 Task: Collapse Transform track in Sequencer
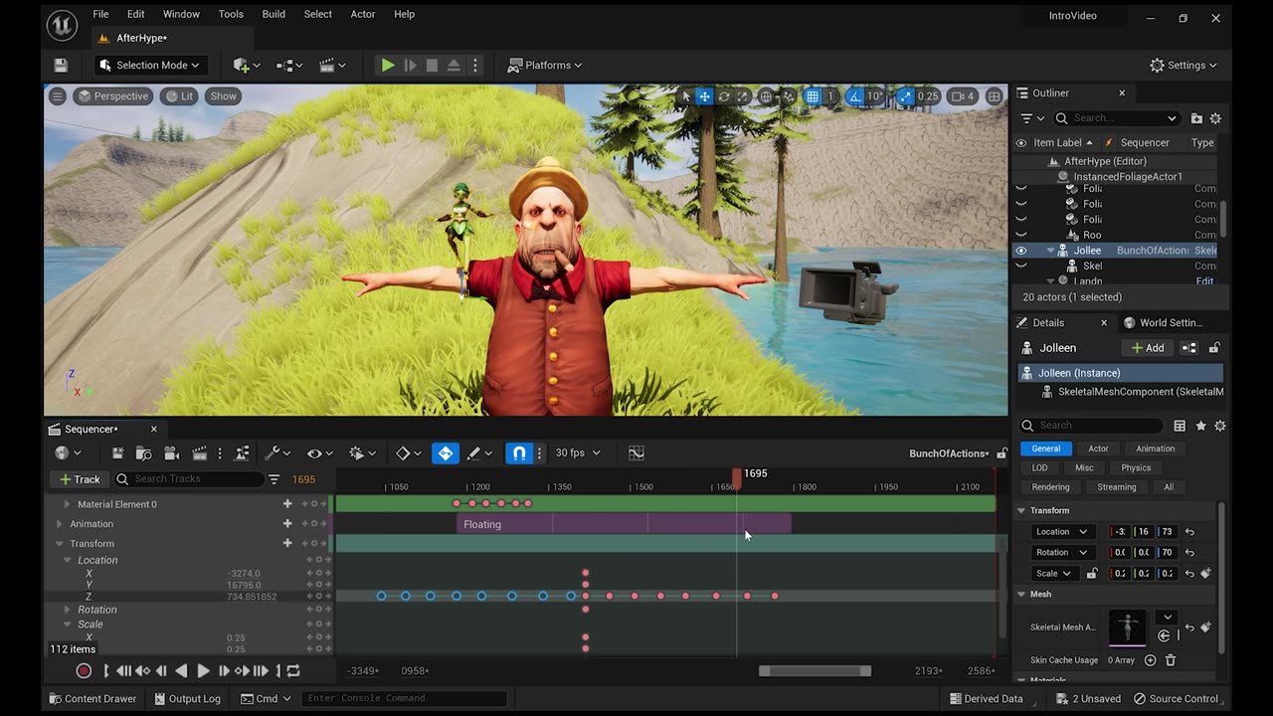(x=60, y=544)
